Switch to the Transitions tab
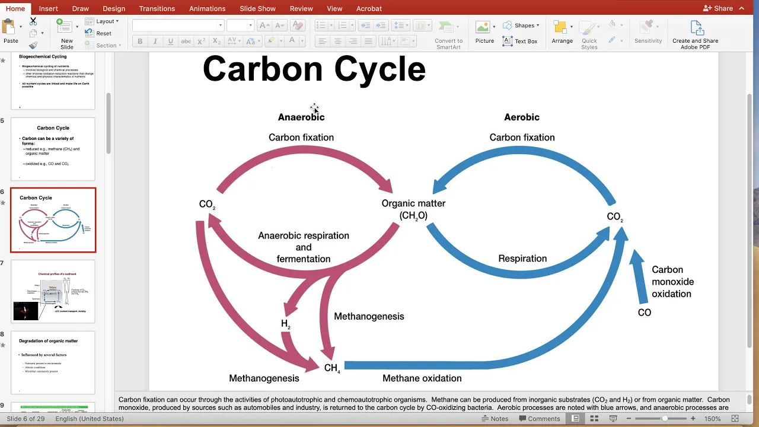This screenshot has width=759, height=427. [157, 8]
